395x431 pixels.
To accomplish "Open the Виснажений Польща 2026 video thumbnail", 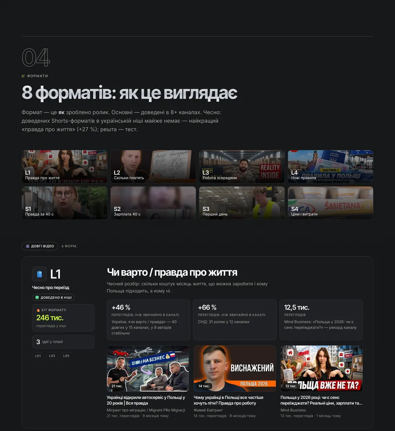I will [235, 369].
